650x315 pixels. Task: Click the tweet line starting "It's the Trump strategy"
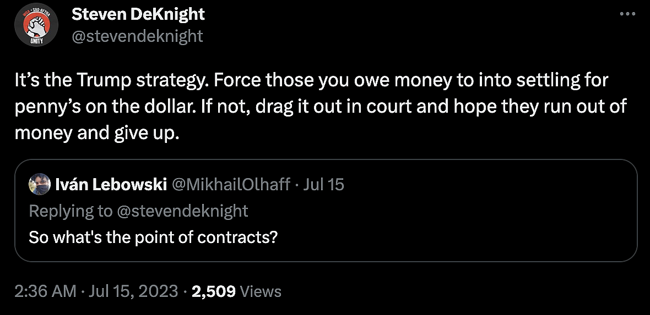[x=311, y=81]
